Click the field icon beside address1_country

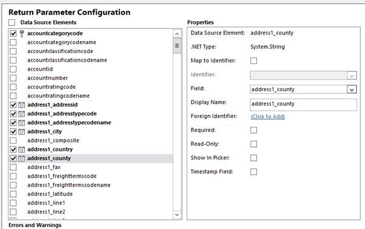(21, 150)
